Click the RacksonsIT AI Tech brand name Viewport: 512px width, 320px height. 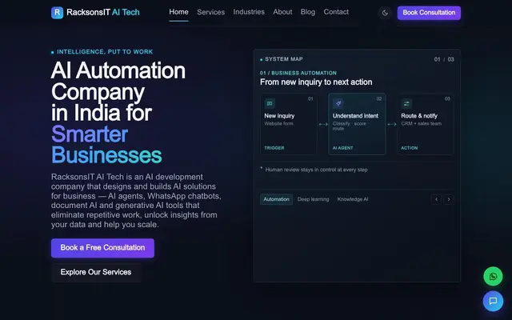click(x=103, y=13)
